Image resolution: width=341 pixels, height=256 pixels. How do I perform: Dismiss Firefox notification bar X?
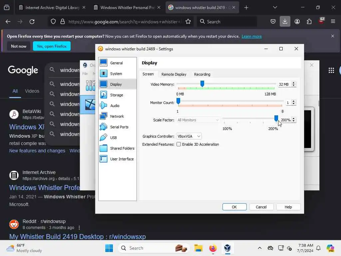coord(333,36)
